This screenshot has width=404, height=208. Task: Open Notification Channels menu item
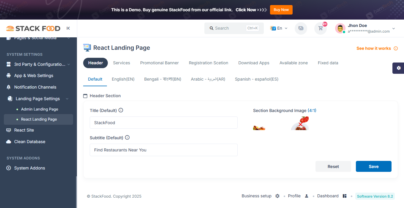[x=35, y=87]
